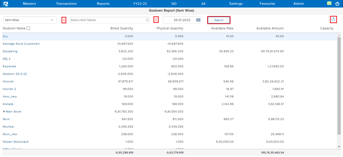The width and height of the screenshot is (343, 157).
Task: Click the Search button
Action: pyautogui.click(x=219, y=20)
